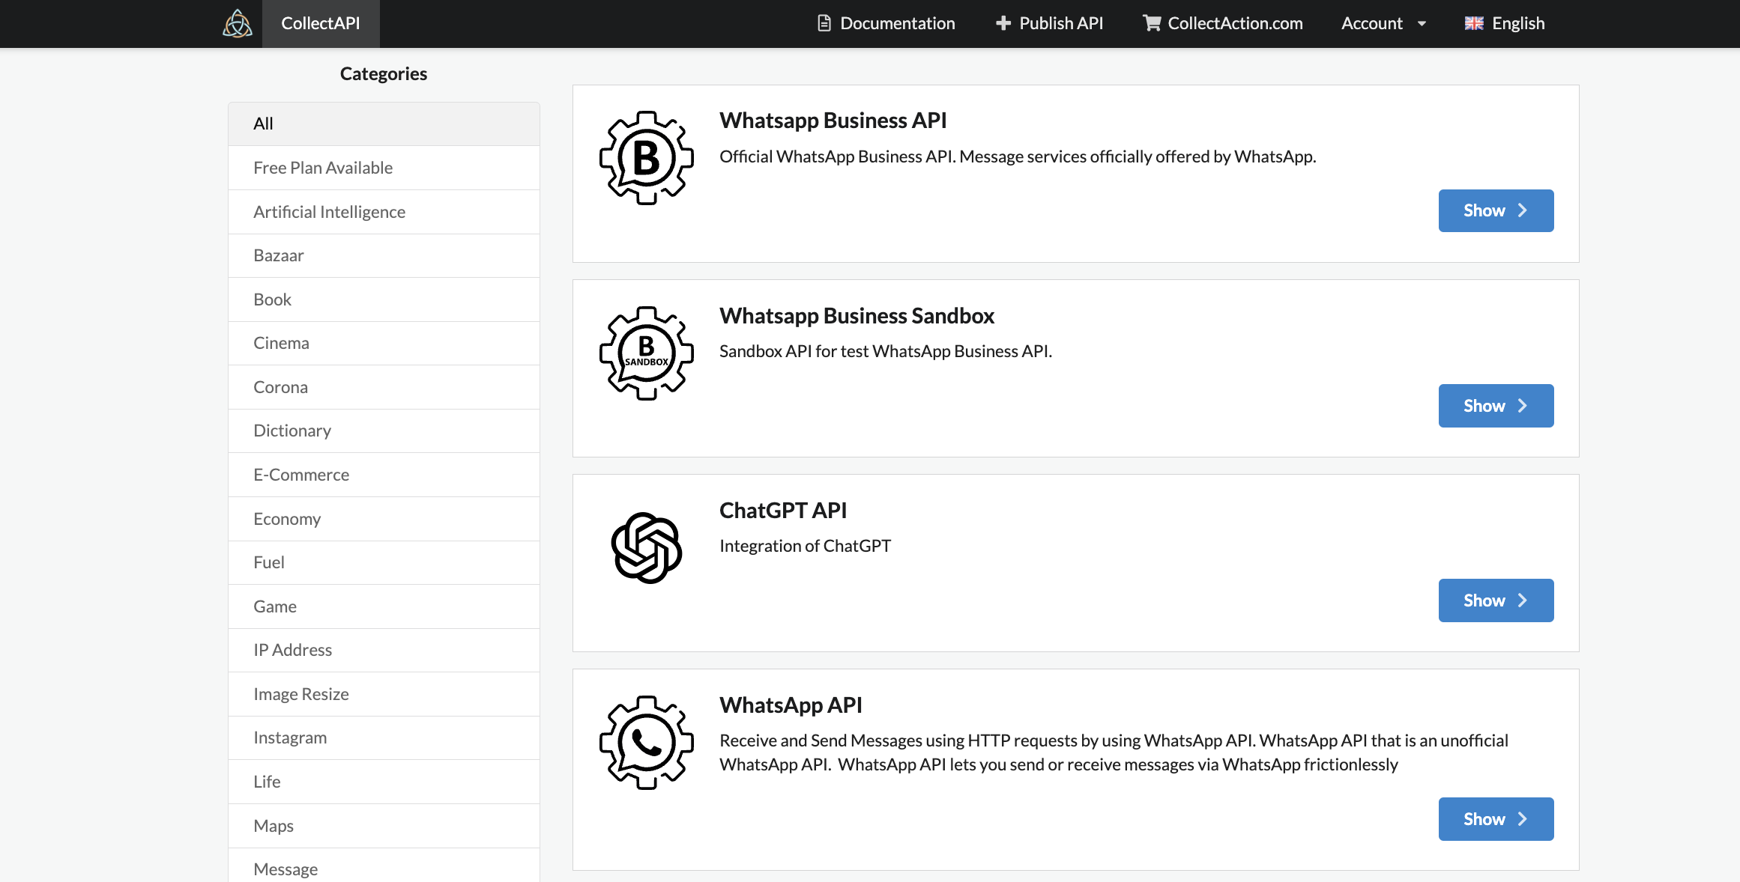Show the Whatsapp Business Sandbox details
The image size is (1740, 882).
(x=1496, y=406)
